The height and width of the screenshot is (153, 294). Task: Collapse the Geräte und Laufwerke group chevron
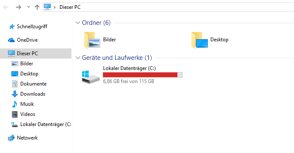(78, 58)
